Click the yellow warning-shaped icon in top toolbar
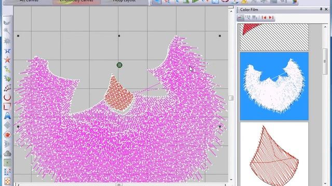The height and width of the screenshot is (186, 332). (x=244, y=1)
